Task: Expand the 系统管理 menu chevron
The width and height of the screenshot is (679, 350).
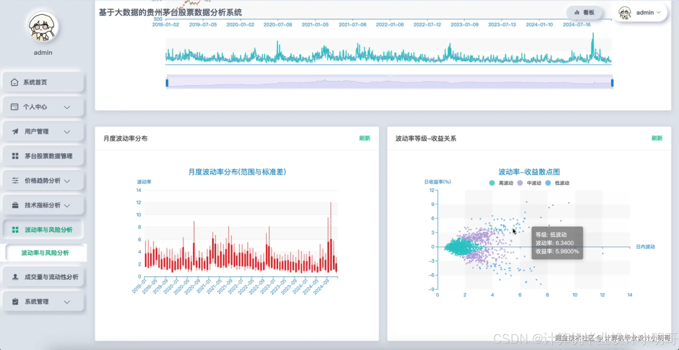Action: coord(67,302)
